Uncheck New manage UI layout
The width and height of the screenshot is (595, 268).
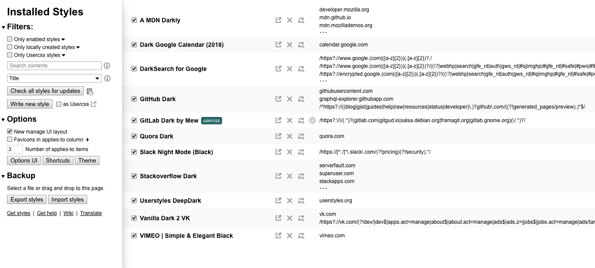(9, 131)
